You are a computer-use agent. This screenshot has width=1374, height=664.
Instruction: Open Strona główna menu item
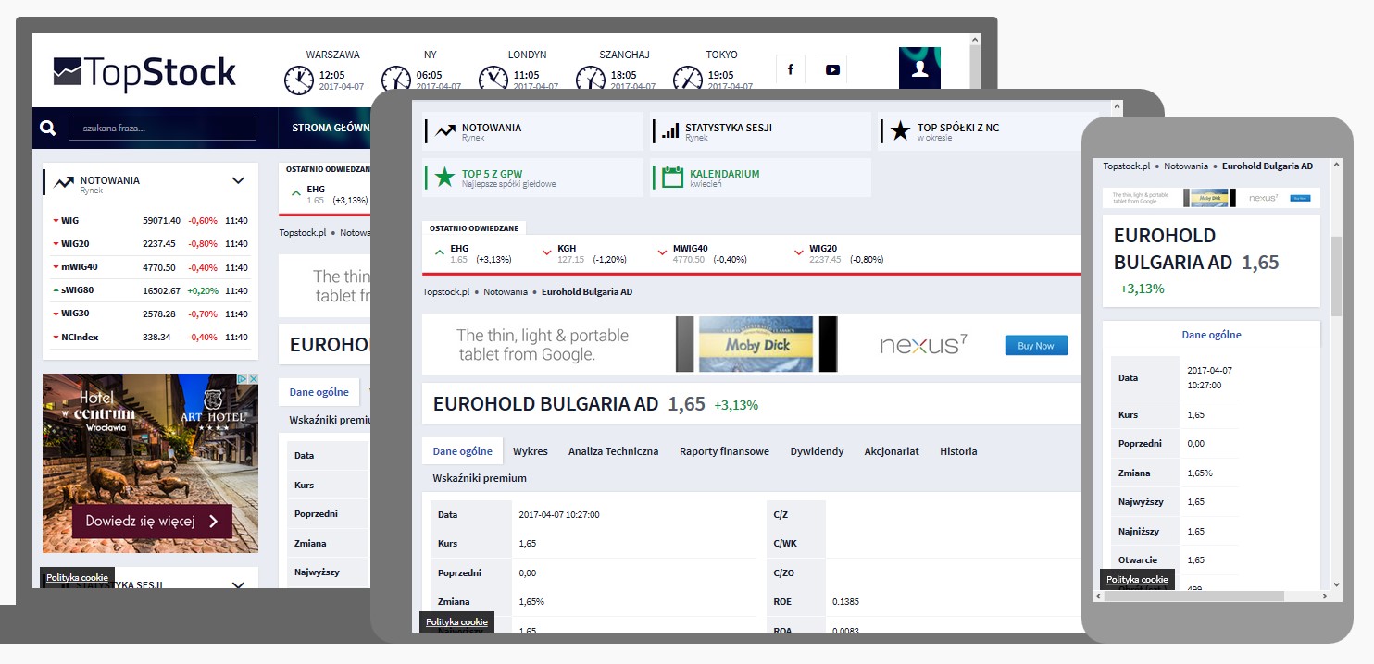tap(331, 129)
